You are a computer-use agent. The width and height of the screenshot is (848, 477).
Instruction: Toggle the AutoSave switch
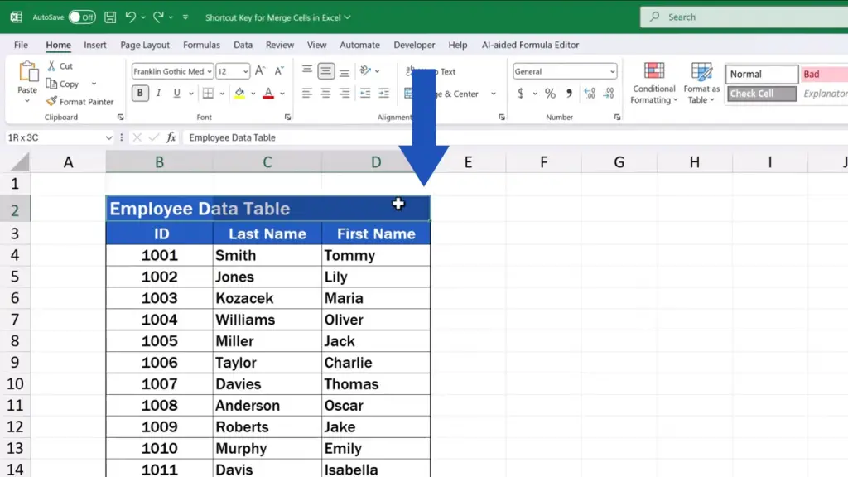pyautogui.click(x=81, y=17)
